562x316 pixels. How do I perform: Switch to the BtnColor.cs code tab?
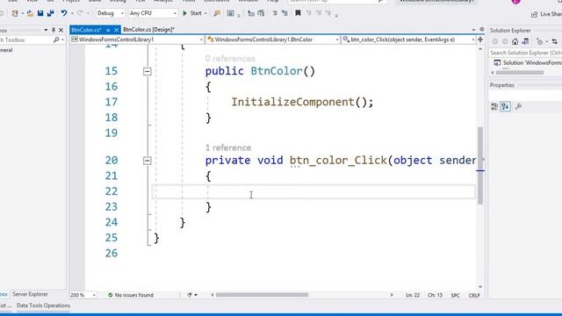[x=86, y=30]
